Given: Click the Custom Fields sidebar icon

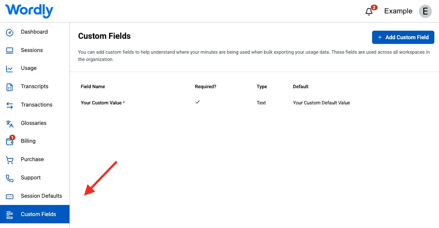Looking at the screenshot, I should pyautogui.click(x=9, y=215).
